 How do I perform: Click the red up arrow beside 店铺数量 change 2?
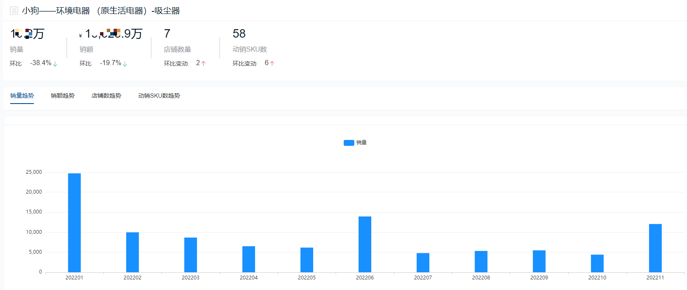pyautogui.click(x=203, y=63)
